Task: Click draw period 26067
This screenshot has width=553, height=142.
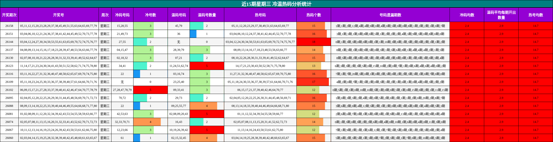Action: [9, 130]
